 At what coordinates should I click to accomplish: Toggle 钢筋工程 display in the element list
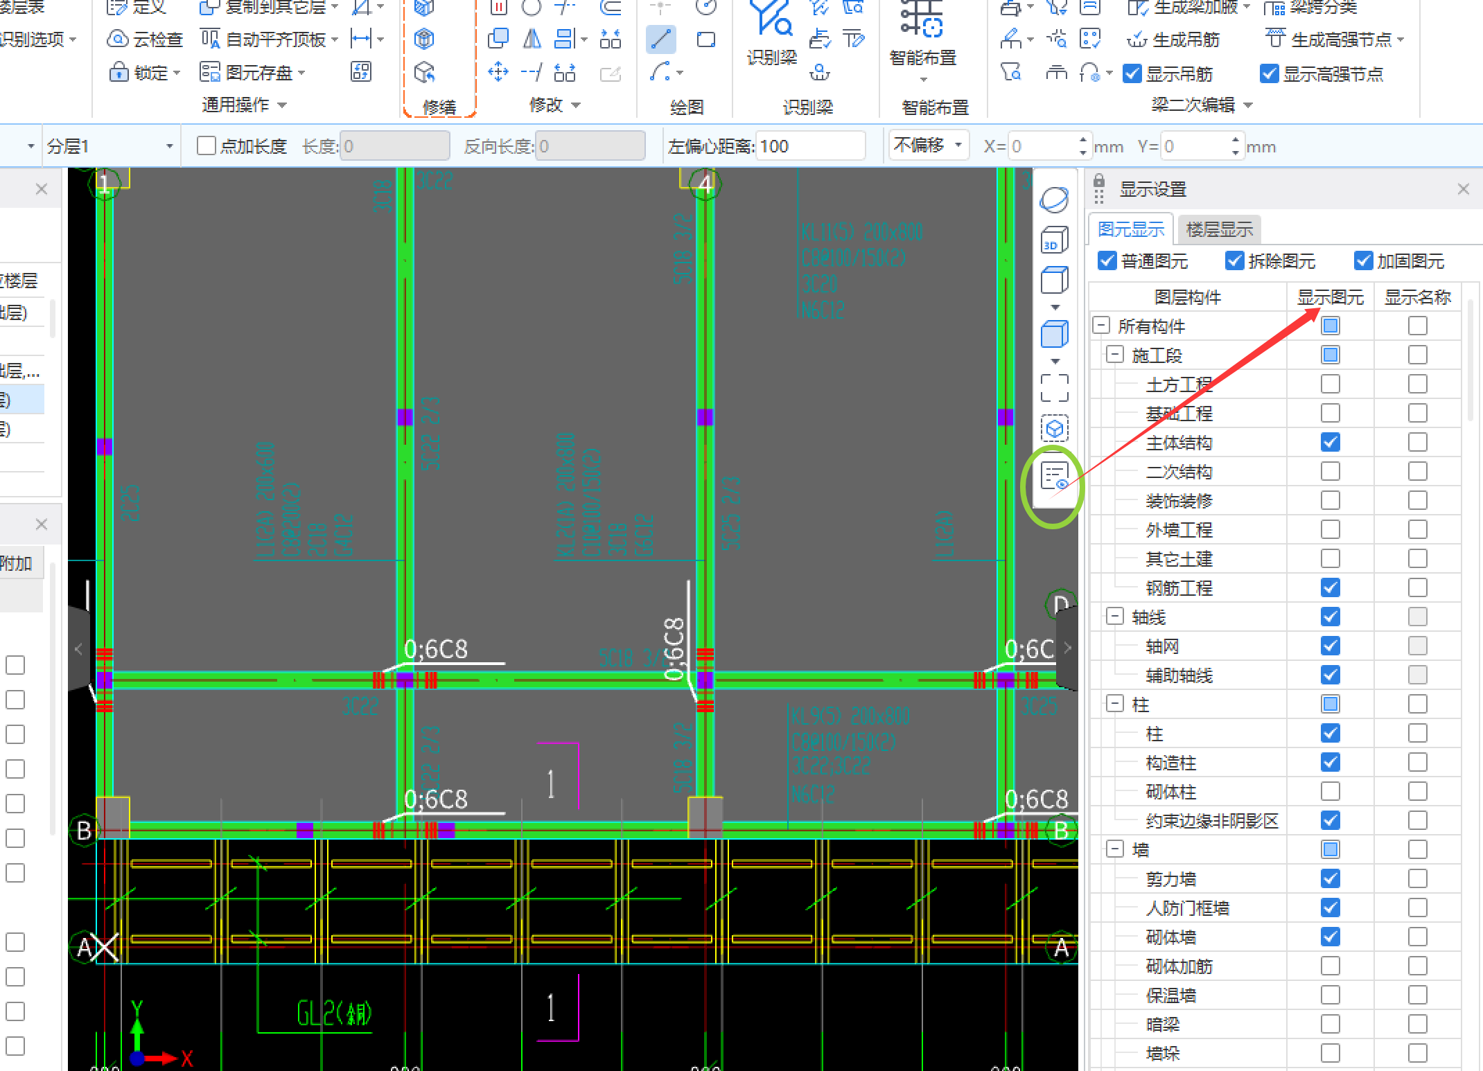point(1330,587)
